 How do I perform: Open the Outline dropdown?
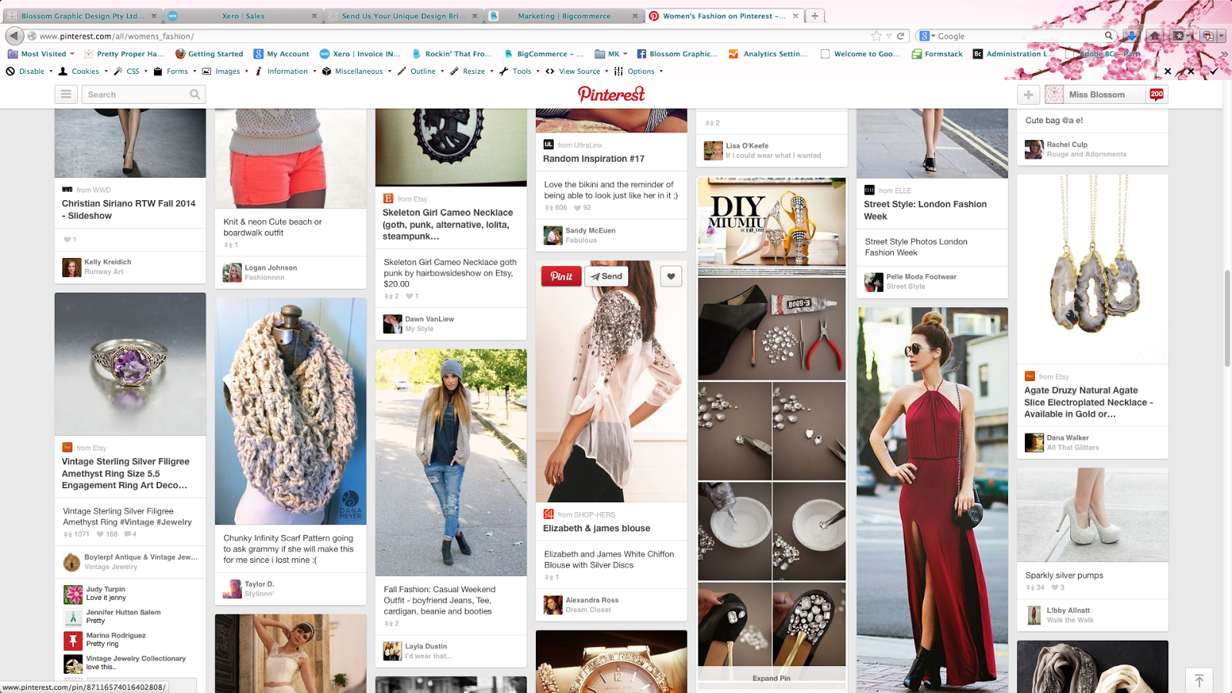420,72
